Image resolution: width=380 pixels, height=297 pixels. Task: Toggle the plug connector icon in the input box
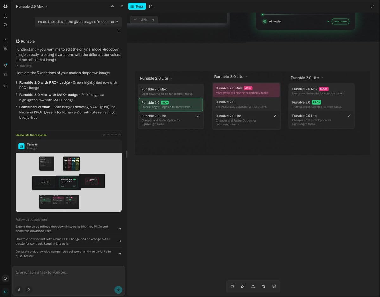pyautogui.click(x=28, y=289)
